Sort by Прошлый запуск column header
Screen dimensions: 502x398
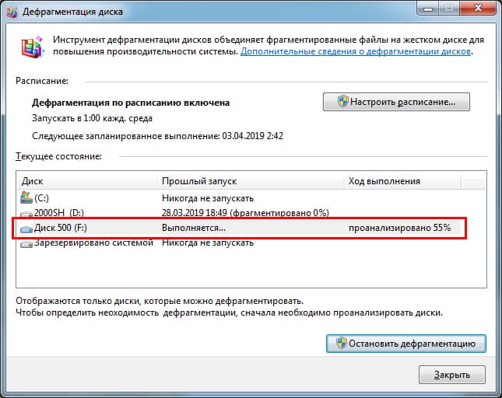point(251,181)
